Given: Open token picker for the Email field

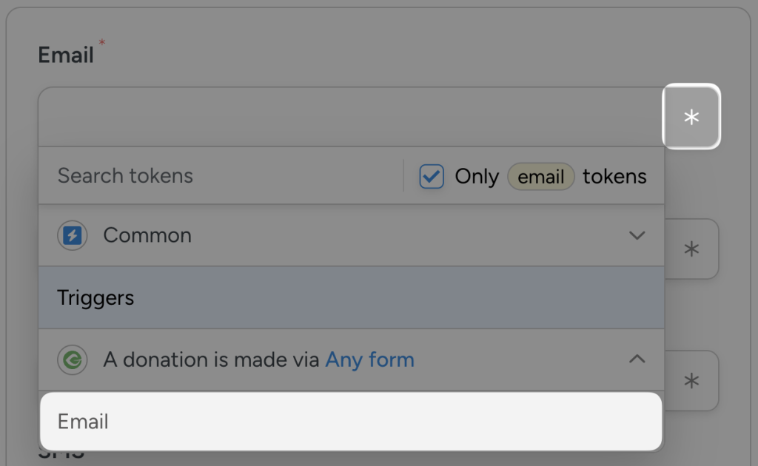Looking at the screenshot, I should 691,117.
